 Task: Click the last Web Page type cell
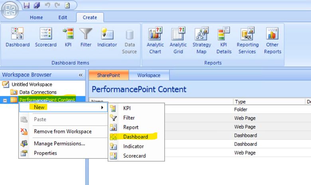click(x=245, y=153)
